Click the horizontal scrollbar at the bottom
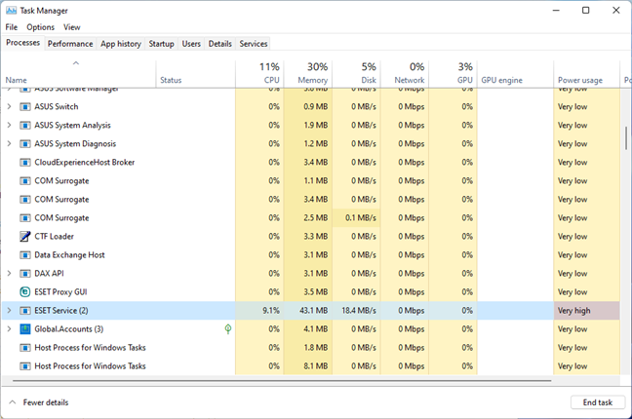 tap(282, 380)
